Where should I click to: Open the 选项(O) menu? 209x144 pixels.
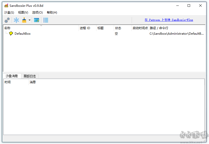click(x=38, y=13)
